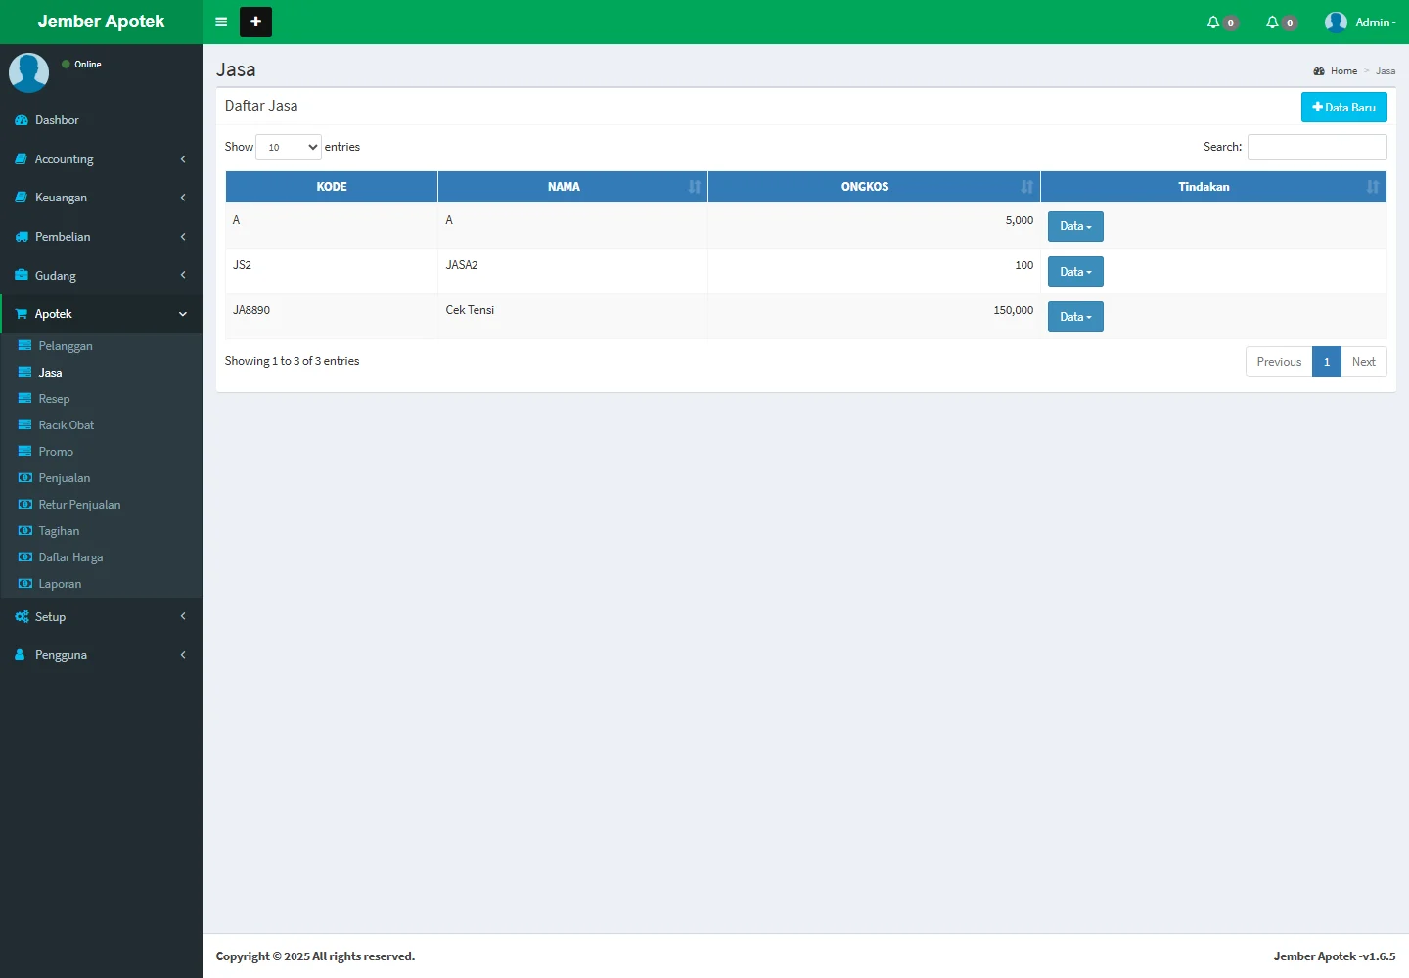1409x978 pixels.
Task: Click the Data Baru button
Action: pos(1343,108)
